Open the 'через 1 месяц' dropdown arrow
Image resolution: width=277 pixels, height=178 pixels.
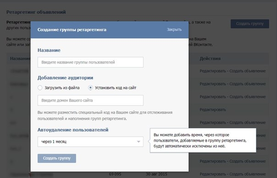point(138,142)
